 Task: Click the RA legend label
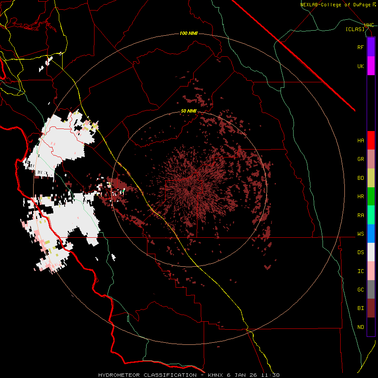[x=360, y=215]
